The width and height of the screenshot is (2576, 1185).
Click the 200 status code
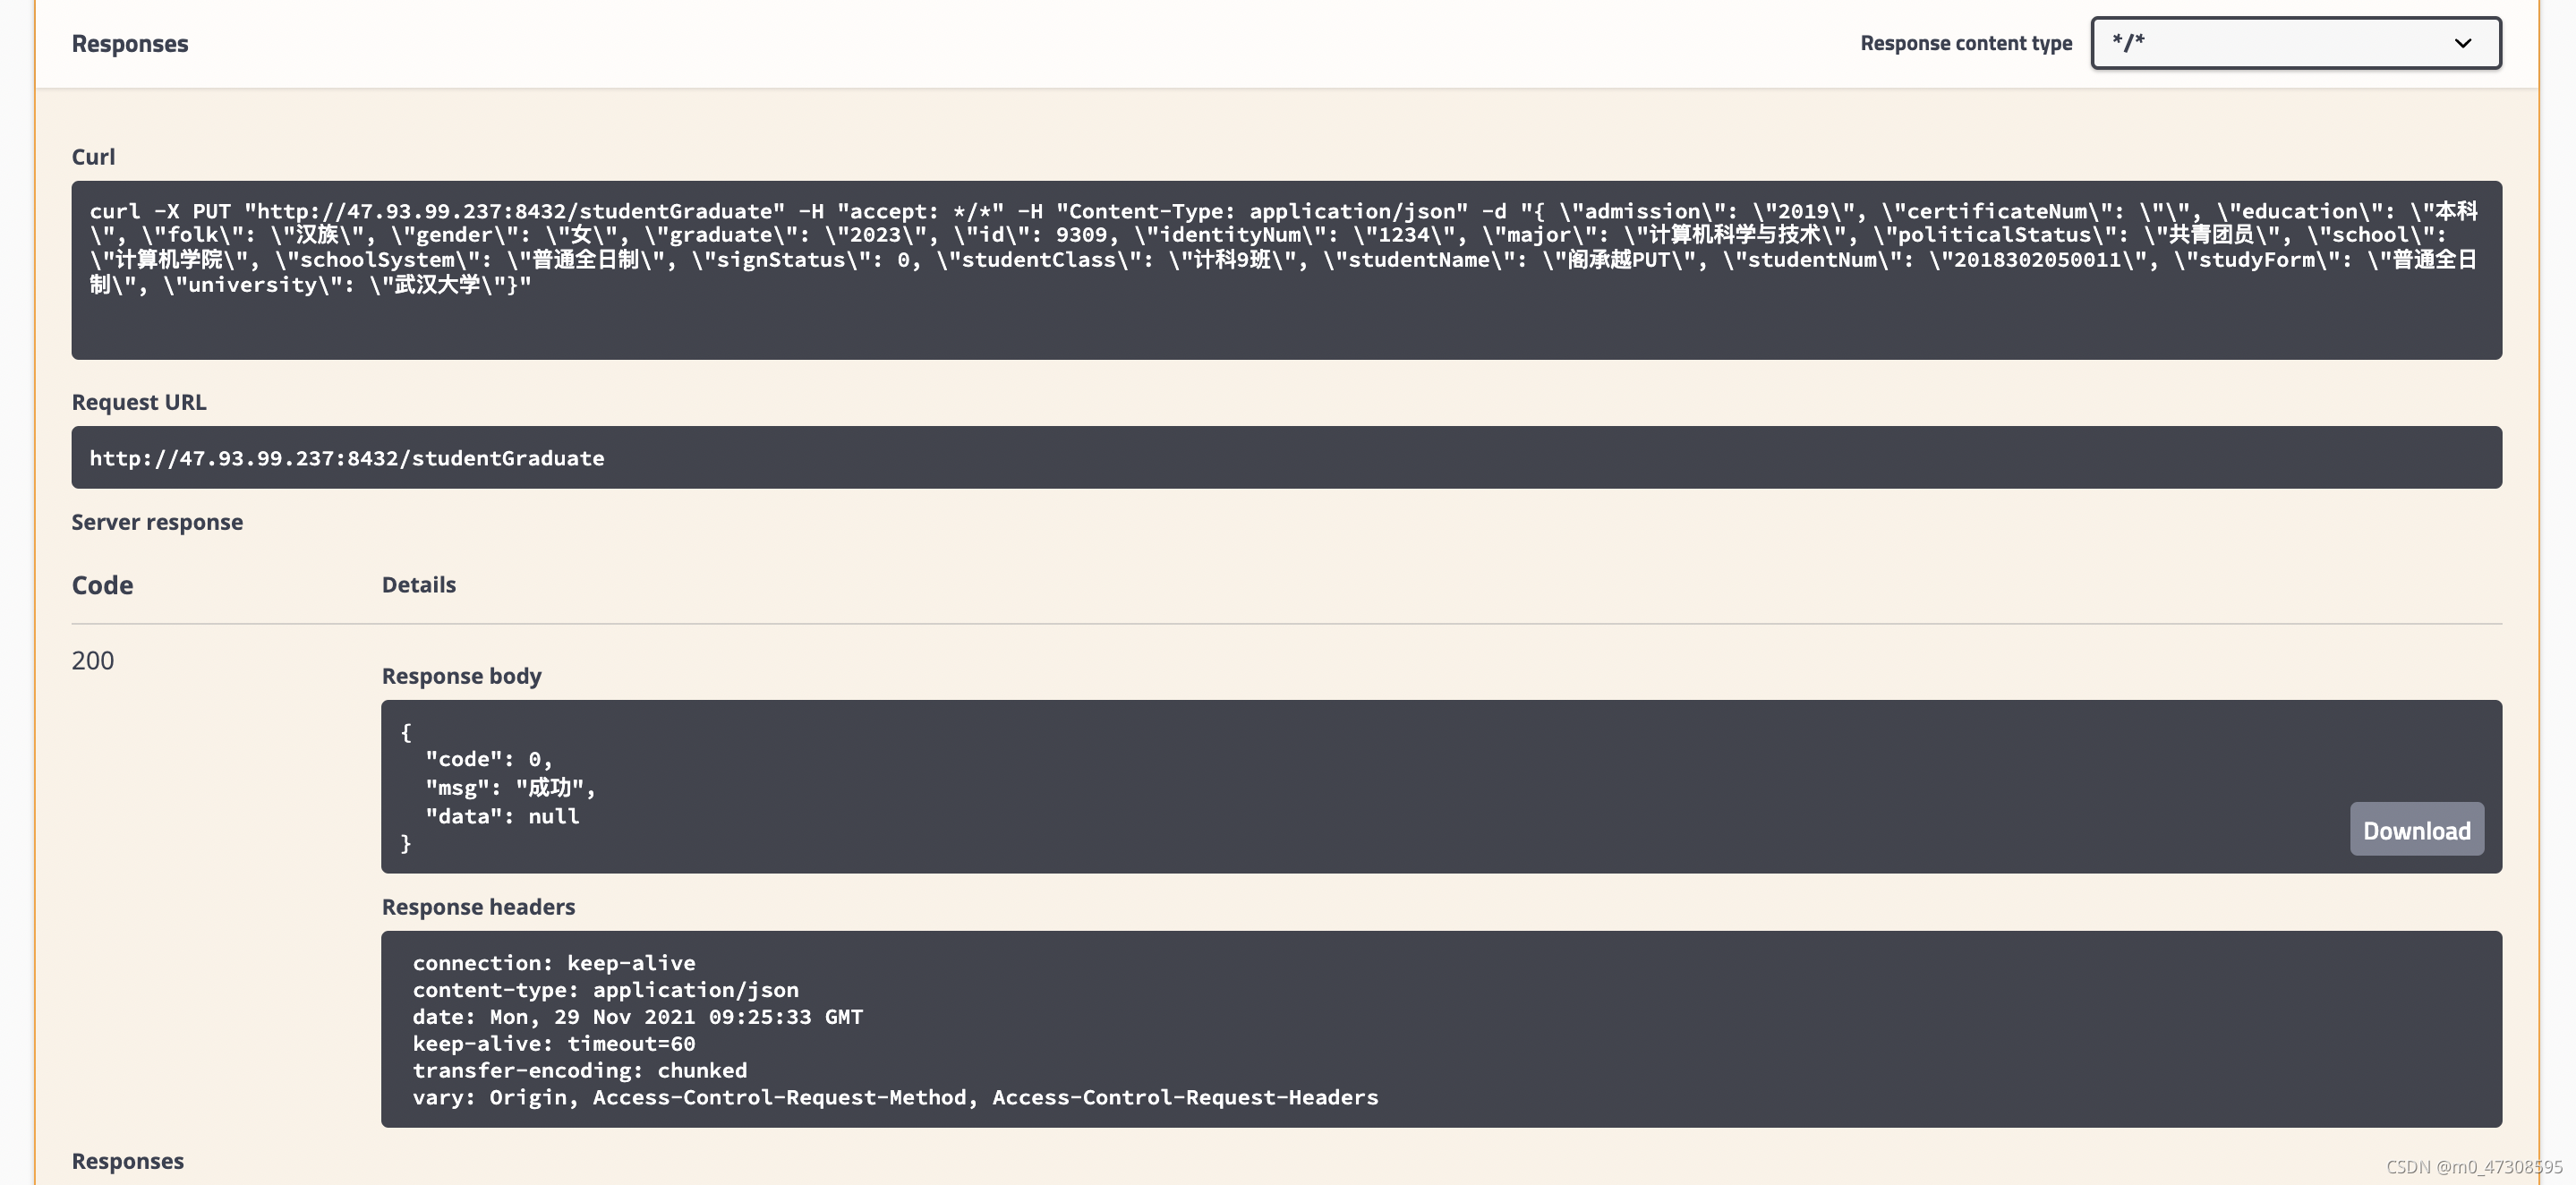pos(93,660)
